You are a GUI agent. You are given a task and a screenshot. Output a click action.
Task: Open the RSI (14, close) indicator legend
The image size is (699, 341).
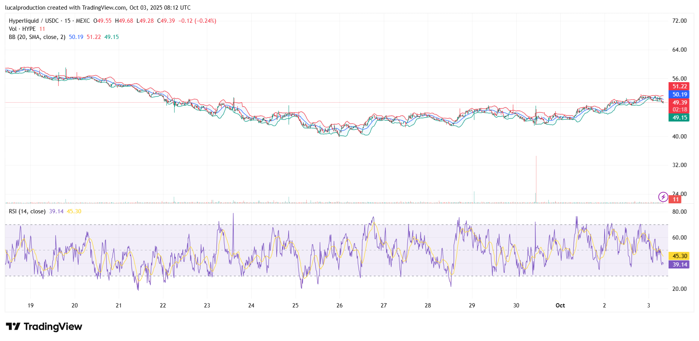[x=27, y=211]
